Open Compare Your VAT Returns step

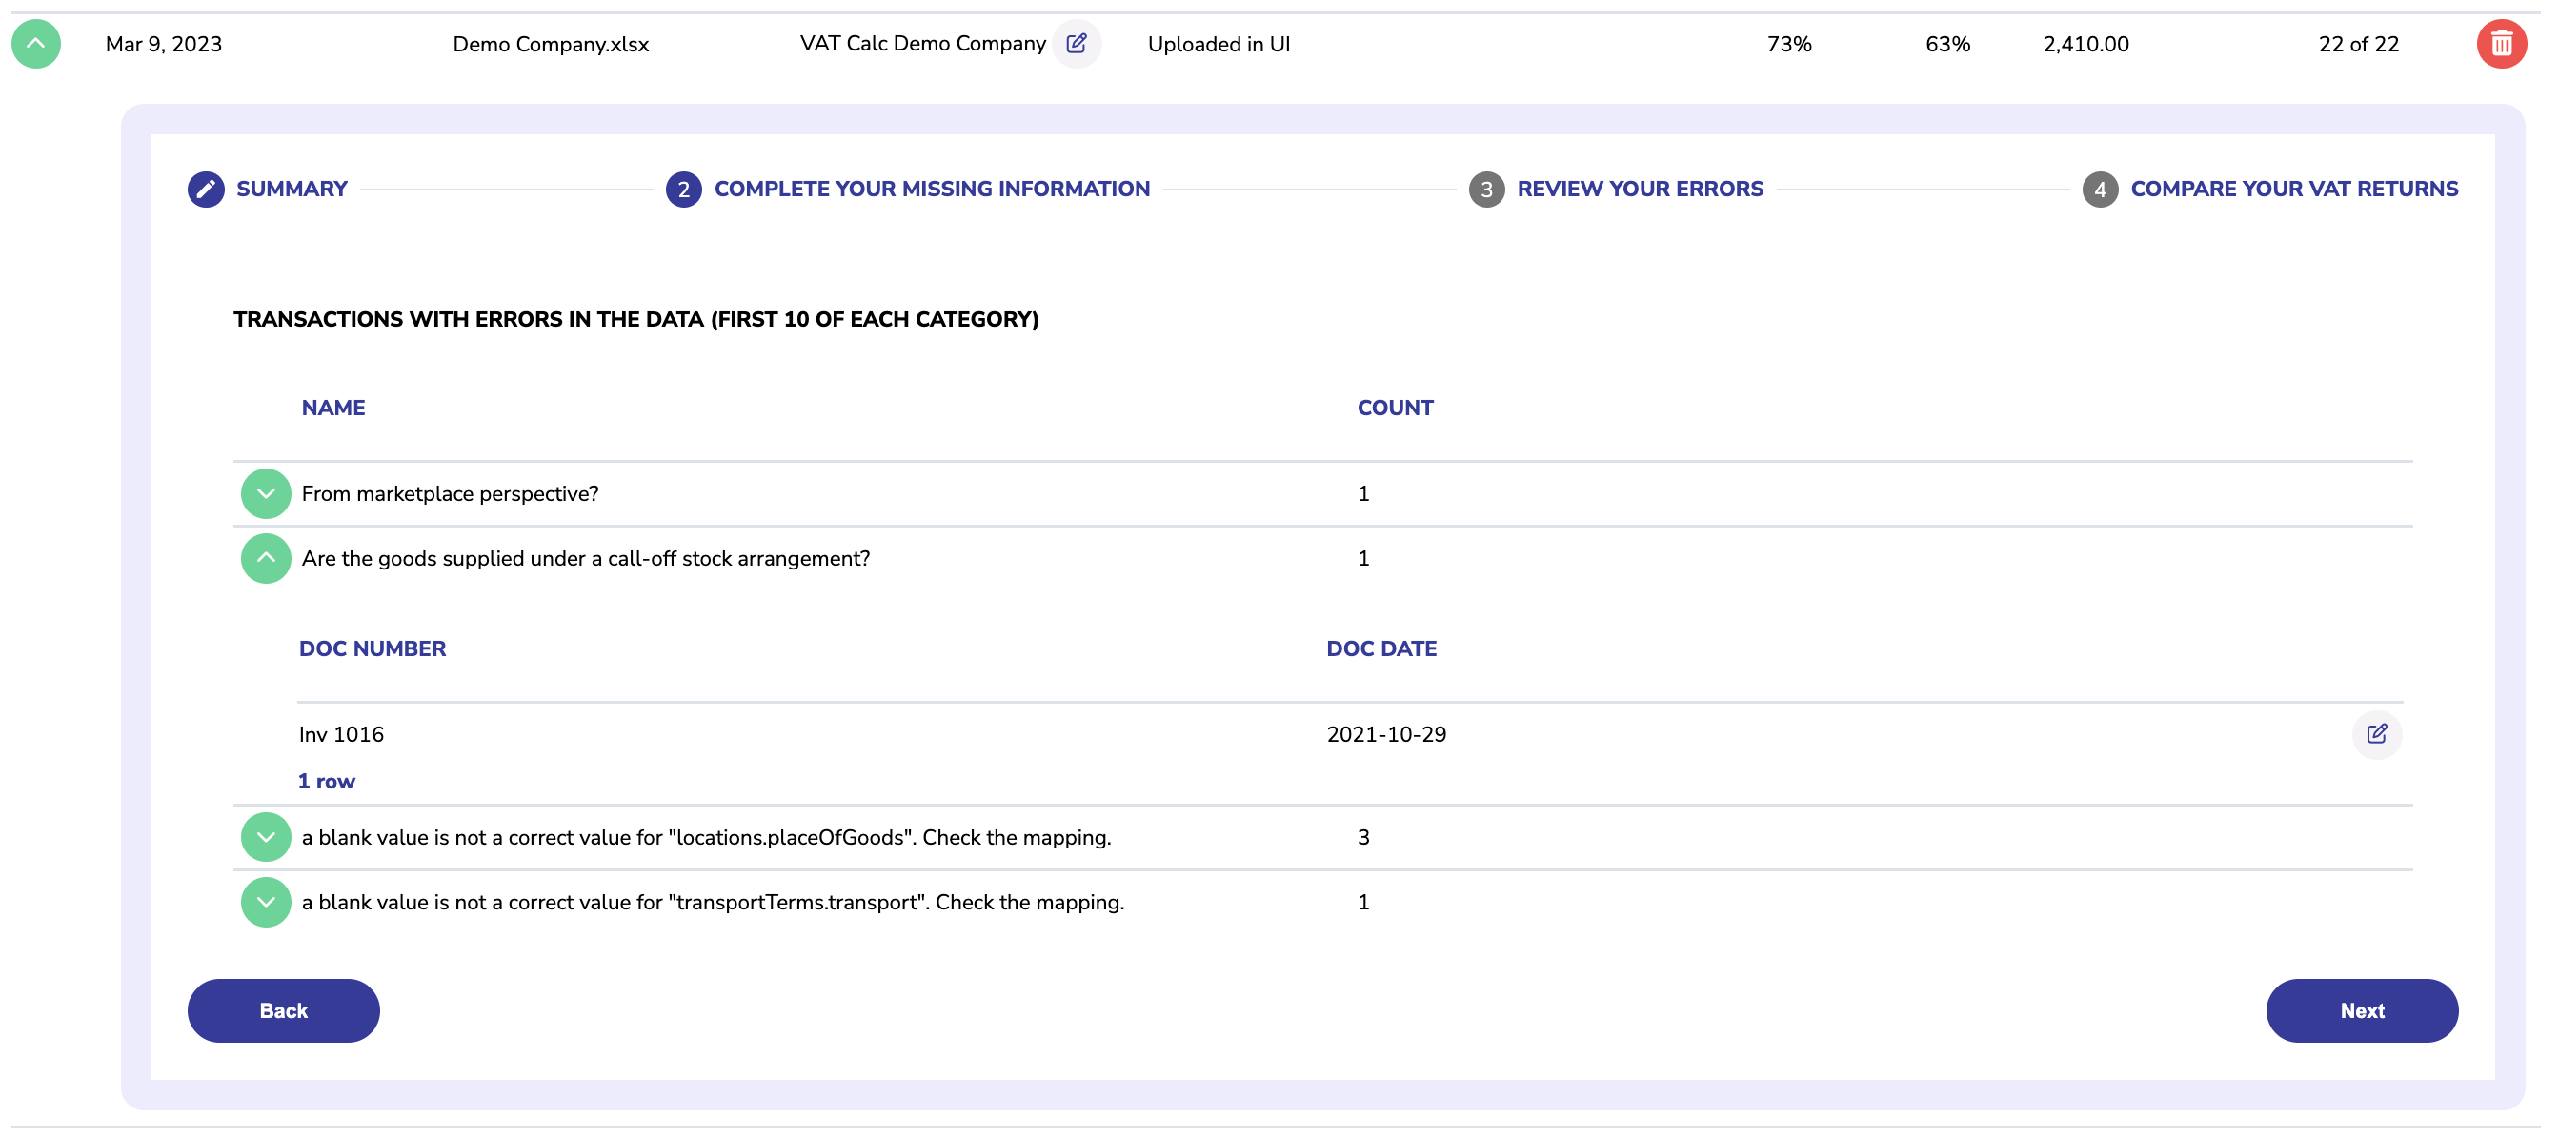click(2293, 189)
